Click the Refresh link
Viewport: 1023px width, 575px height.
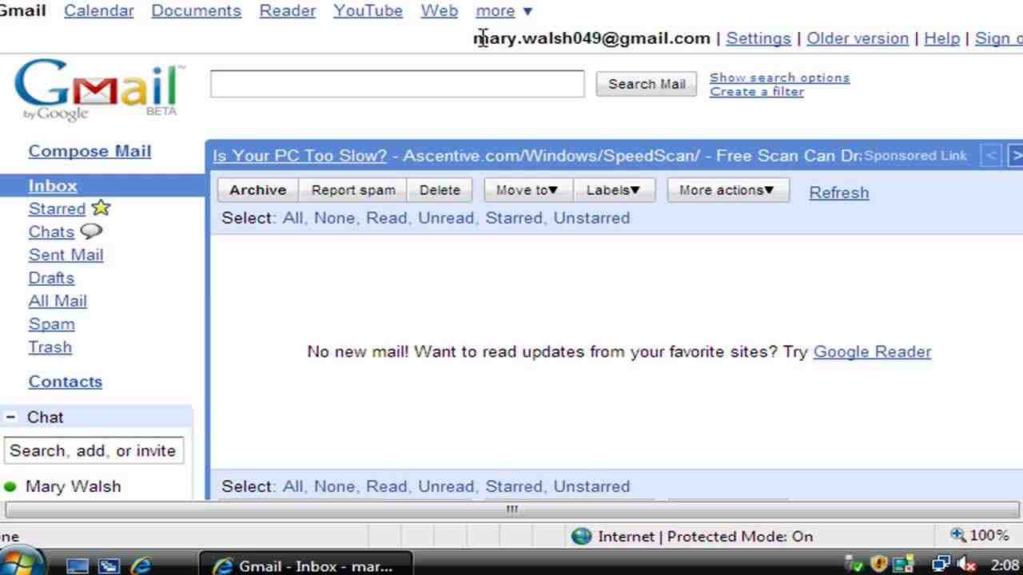[x=838, y=192]
